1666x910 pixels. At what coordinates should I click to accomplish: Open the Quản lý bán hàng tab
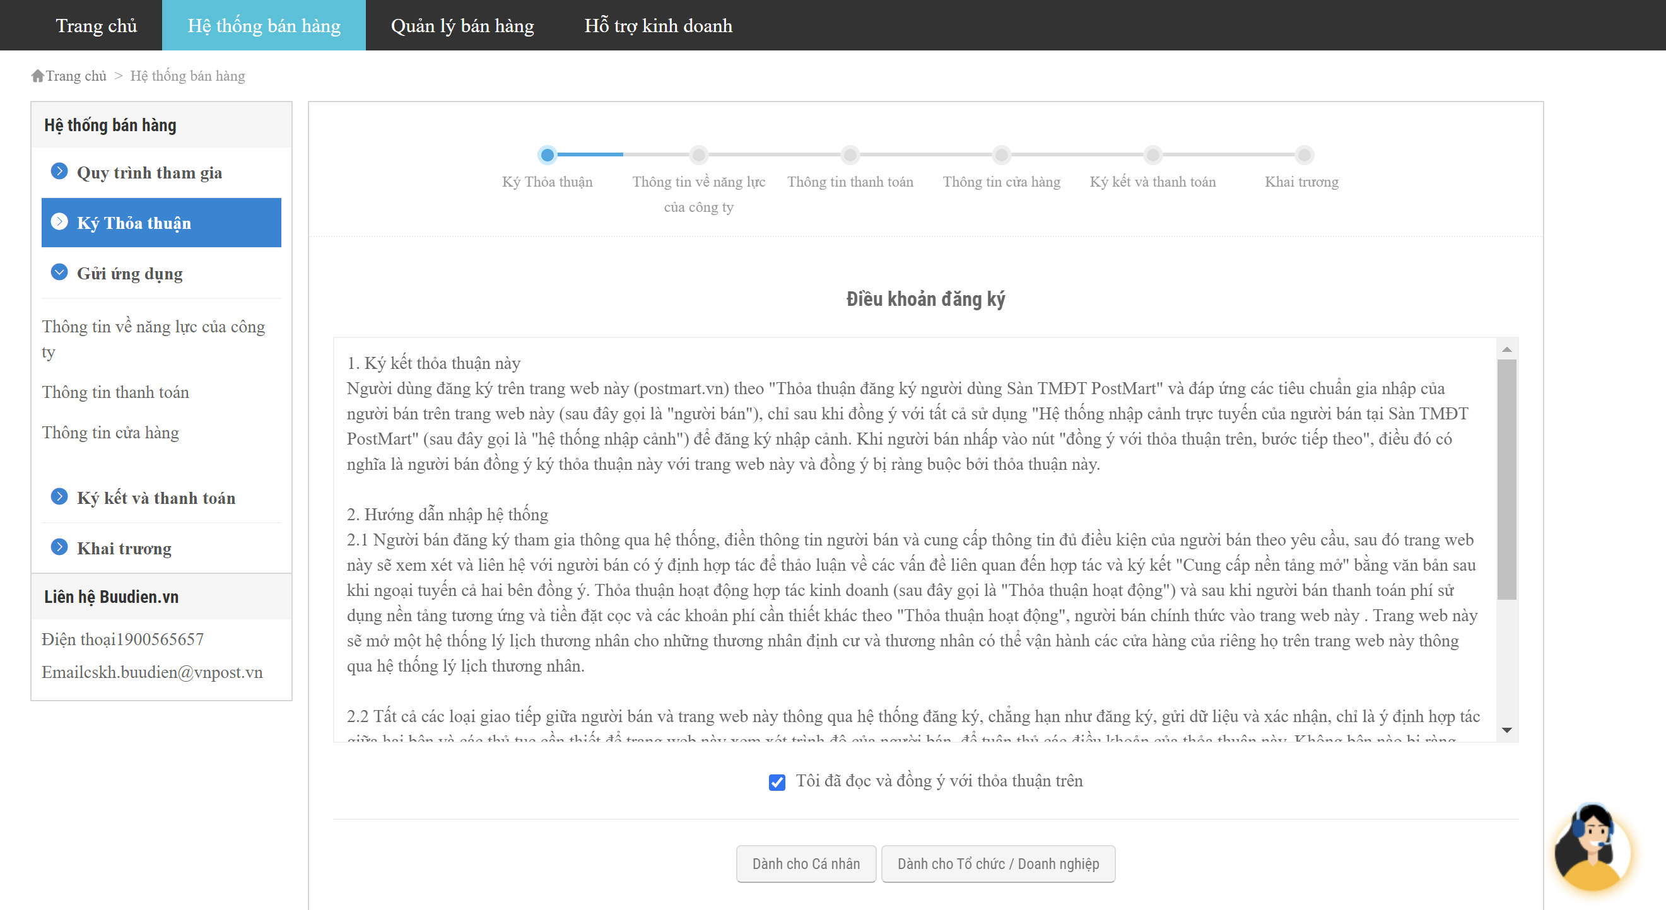pyautogui.click(x=462, y=26)
